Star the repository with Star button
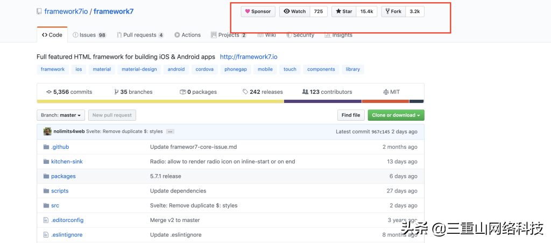 (x=344, y=11)
